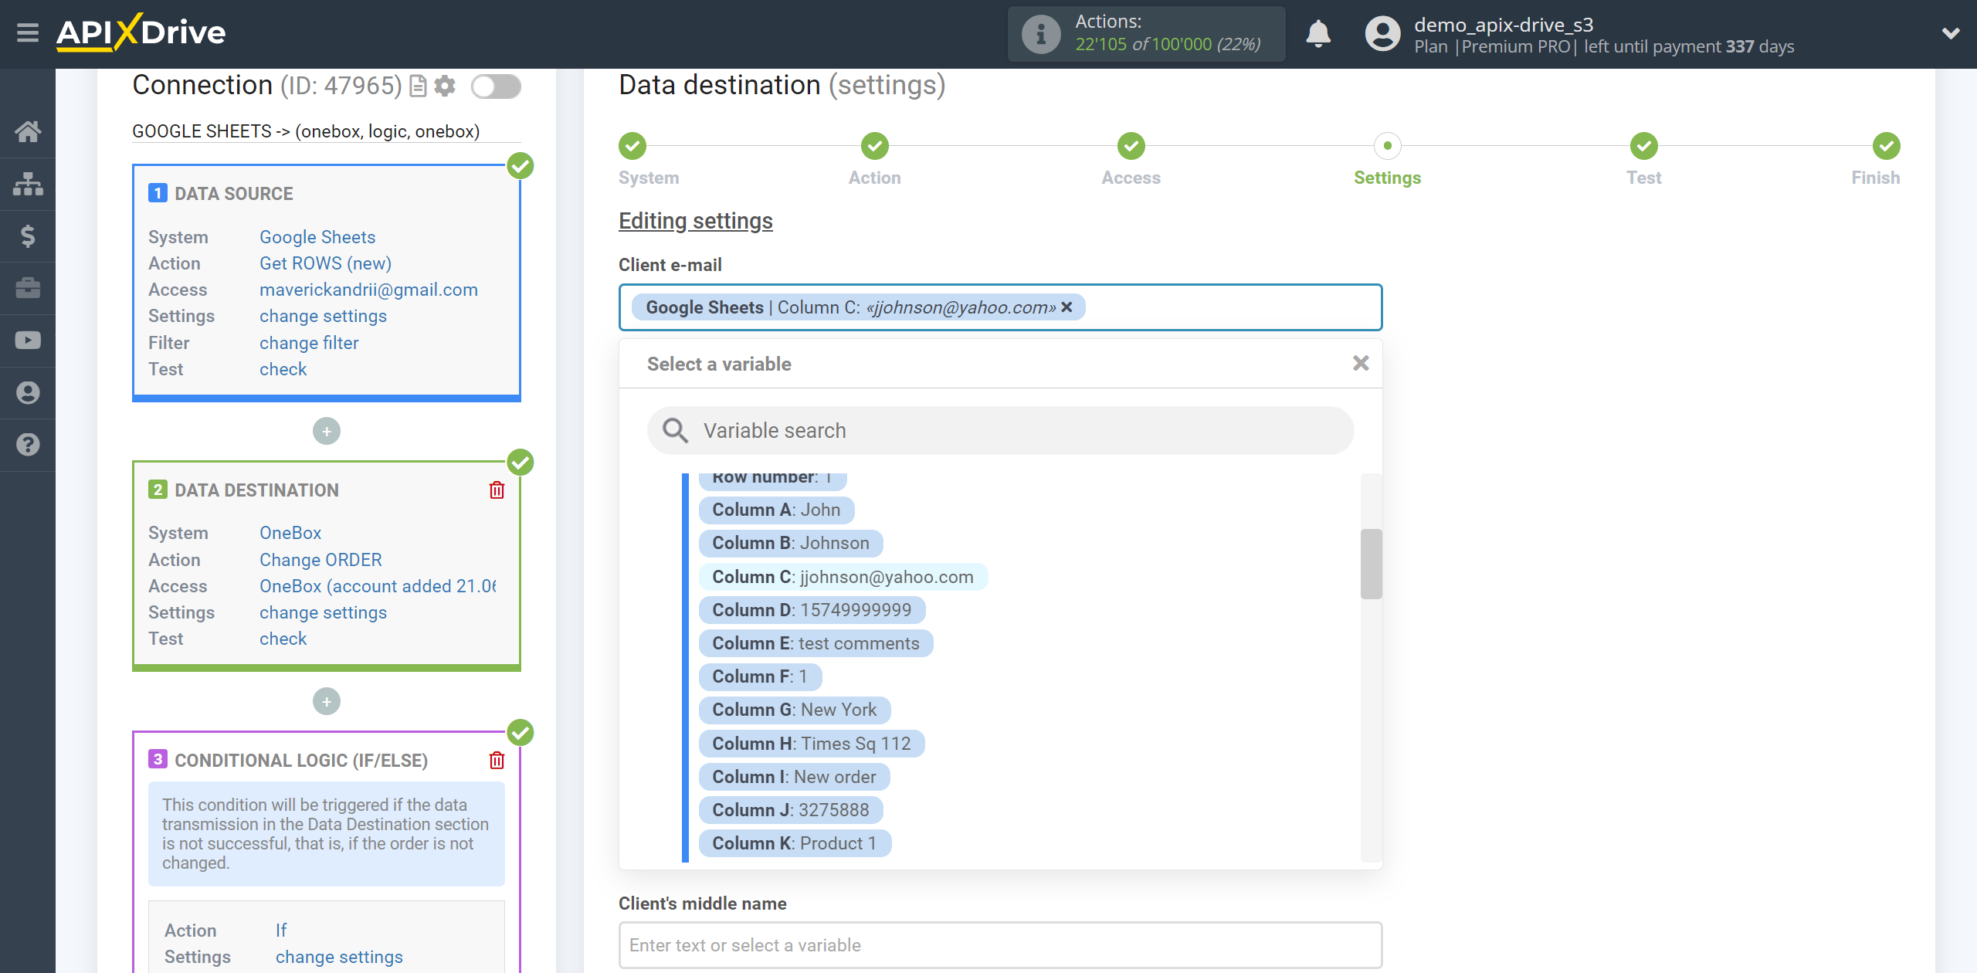This screenshot has height=973, width=1977.
Task: Add step after Data Source block
Action: point(327,431)
